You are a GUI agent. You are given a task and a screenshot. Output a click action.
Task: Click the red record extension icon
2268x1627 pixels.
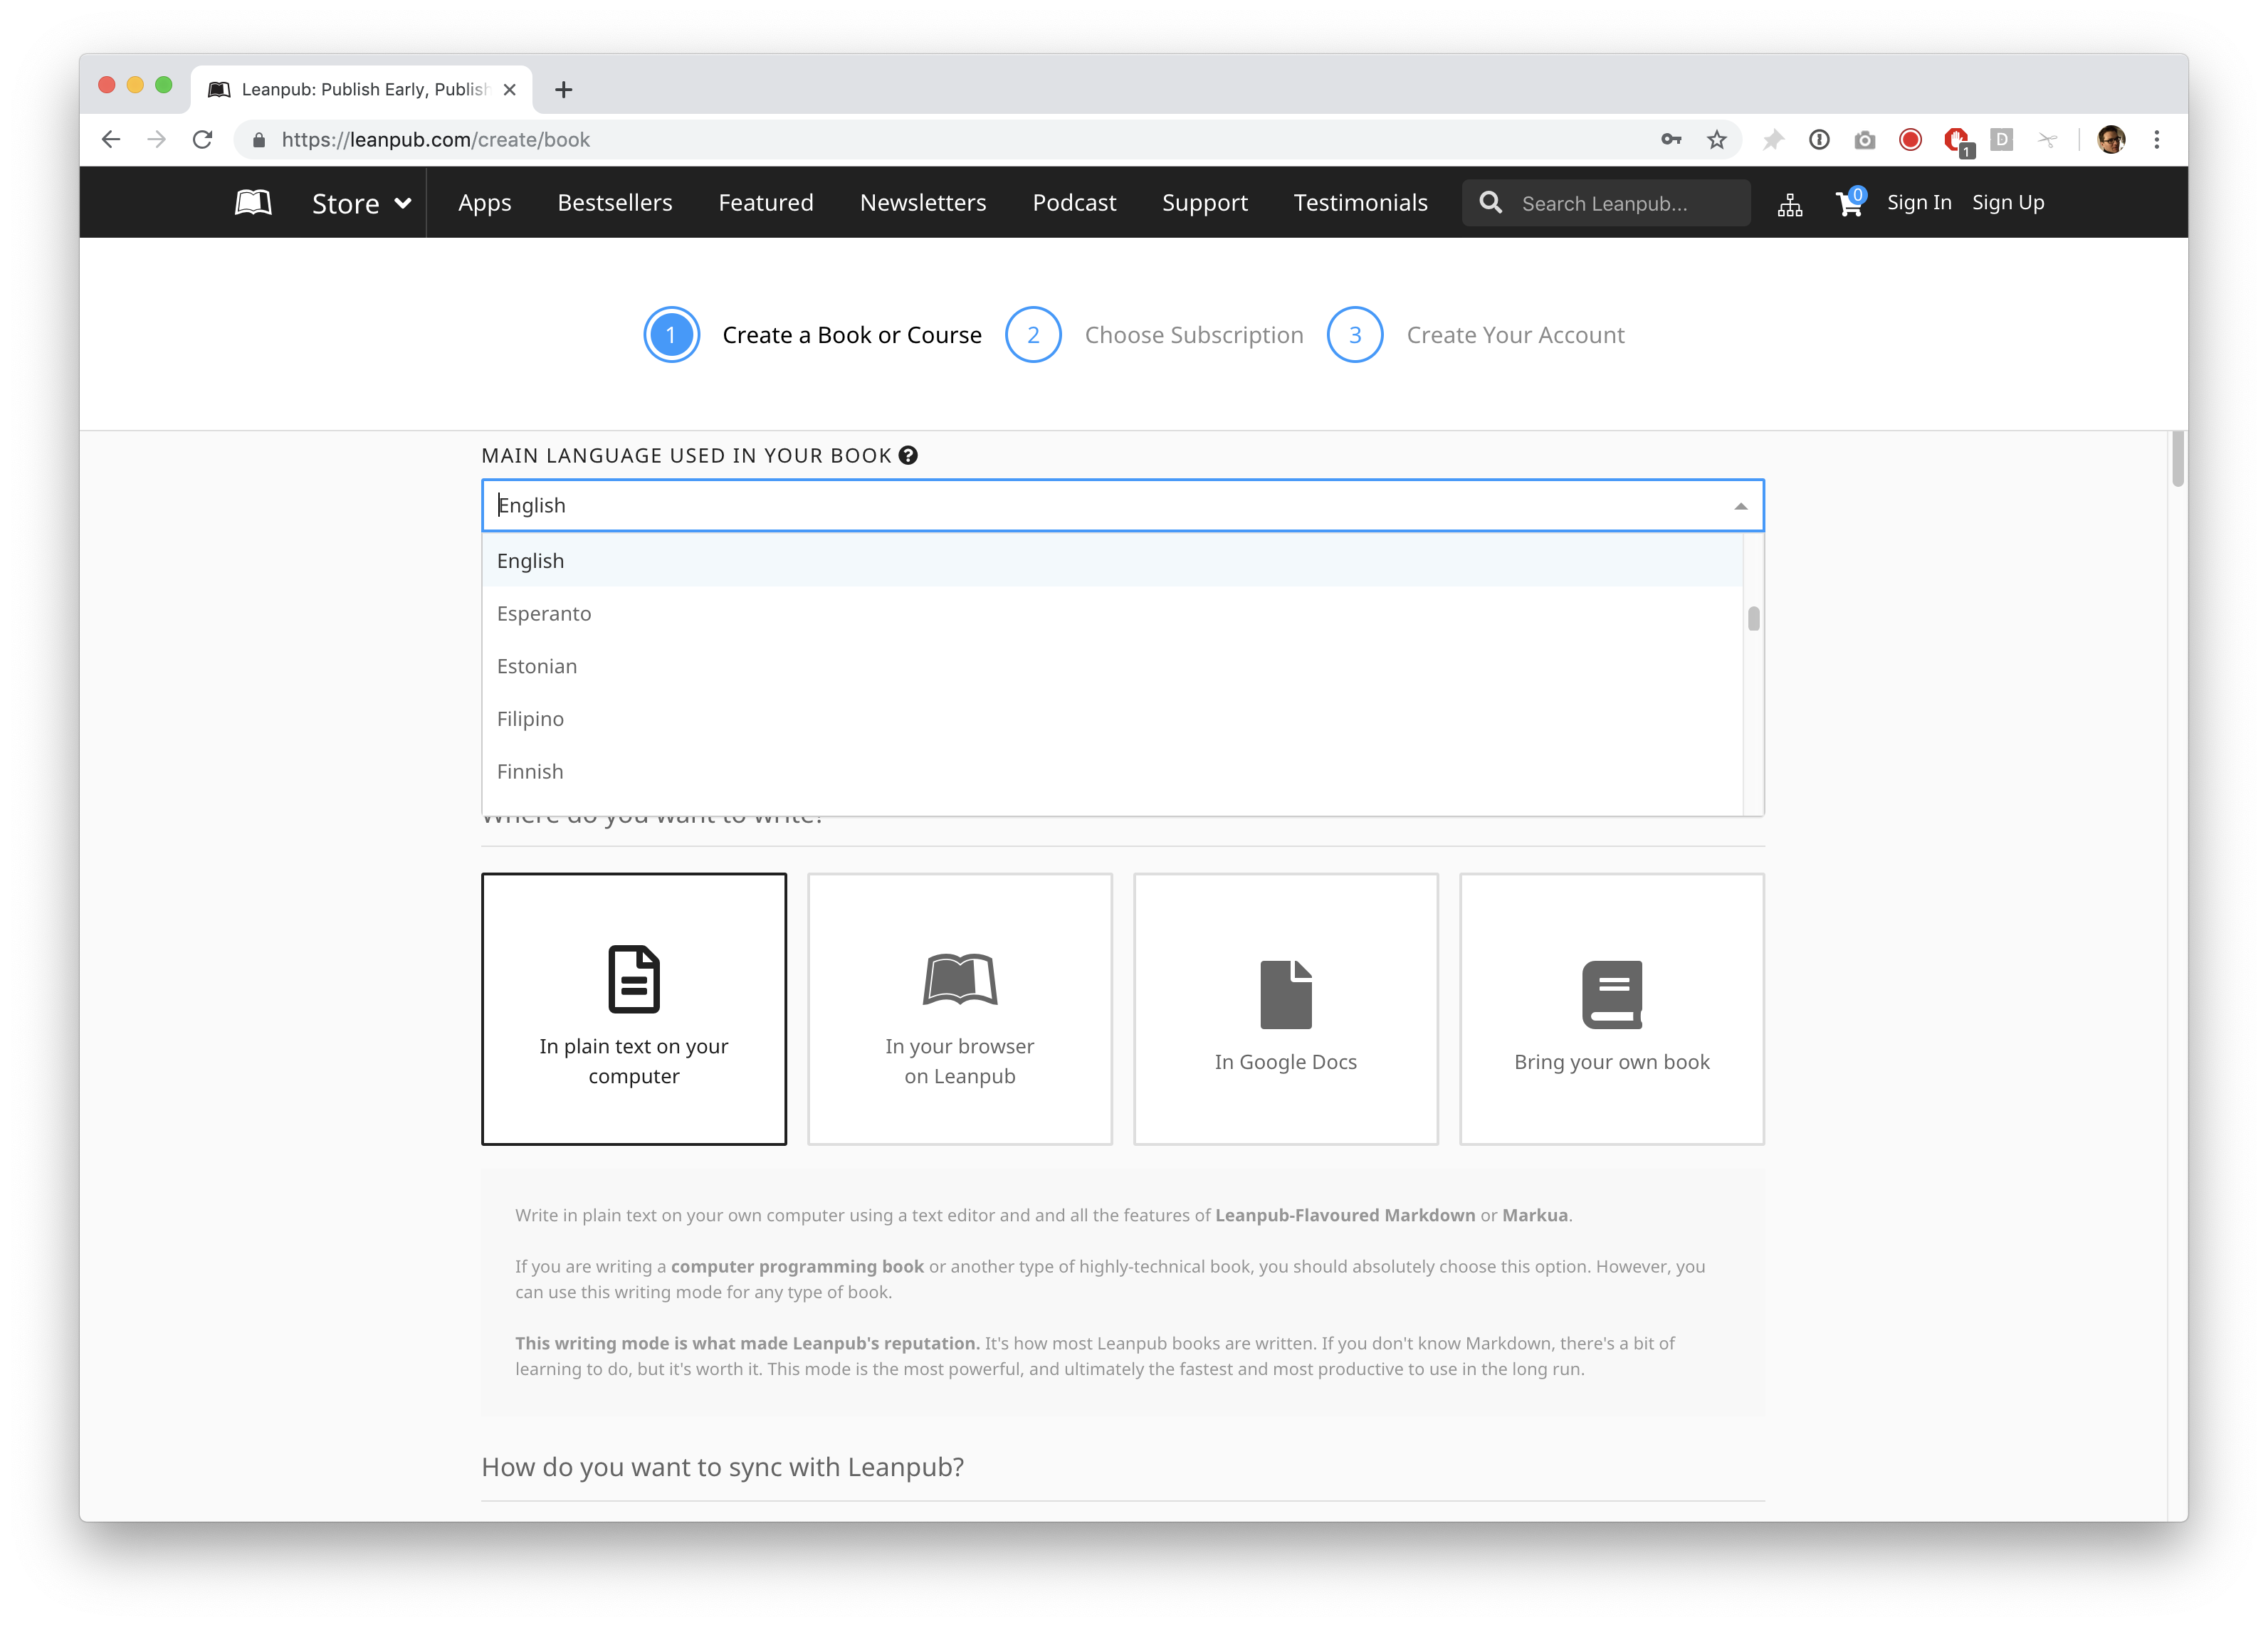[x=1910, y=140]
